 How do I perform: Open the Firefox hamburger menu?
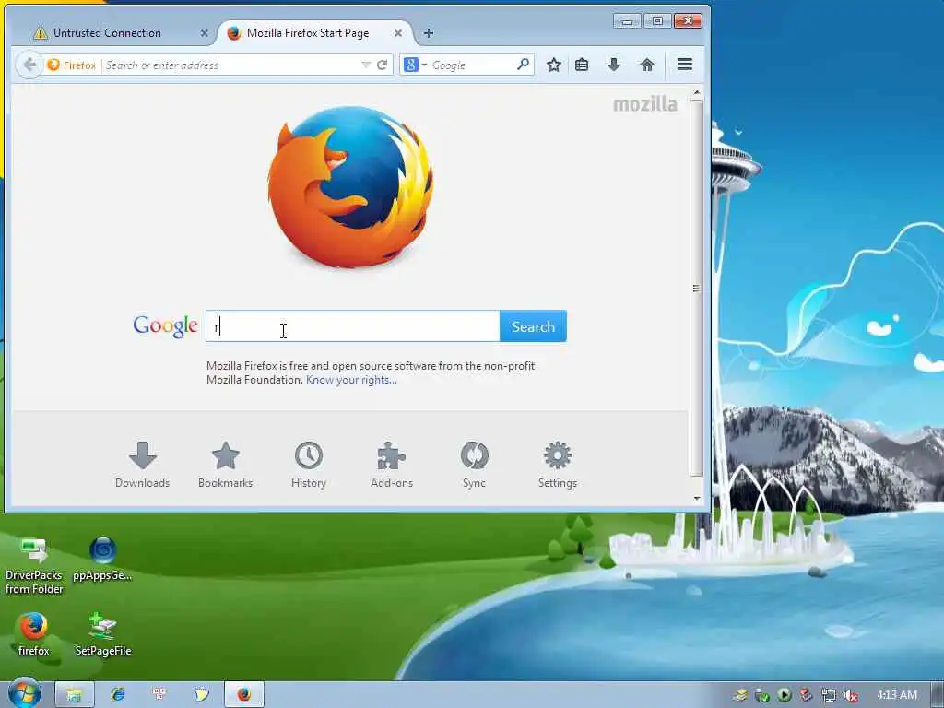pyautogui.click(x=685, y=65)
